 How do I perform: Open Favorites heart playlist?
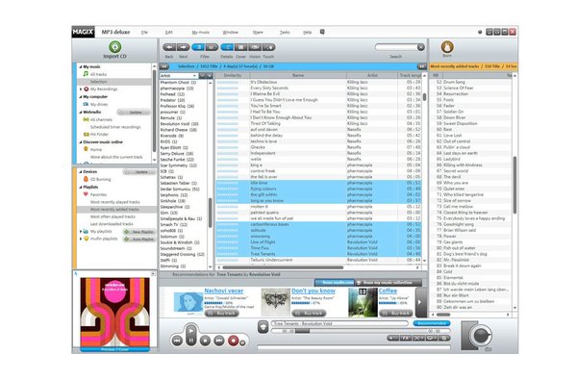pos(86,194)
